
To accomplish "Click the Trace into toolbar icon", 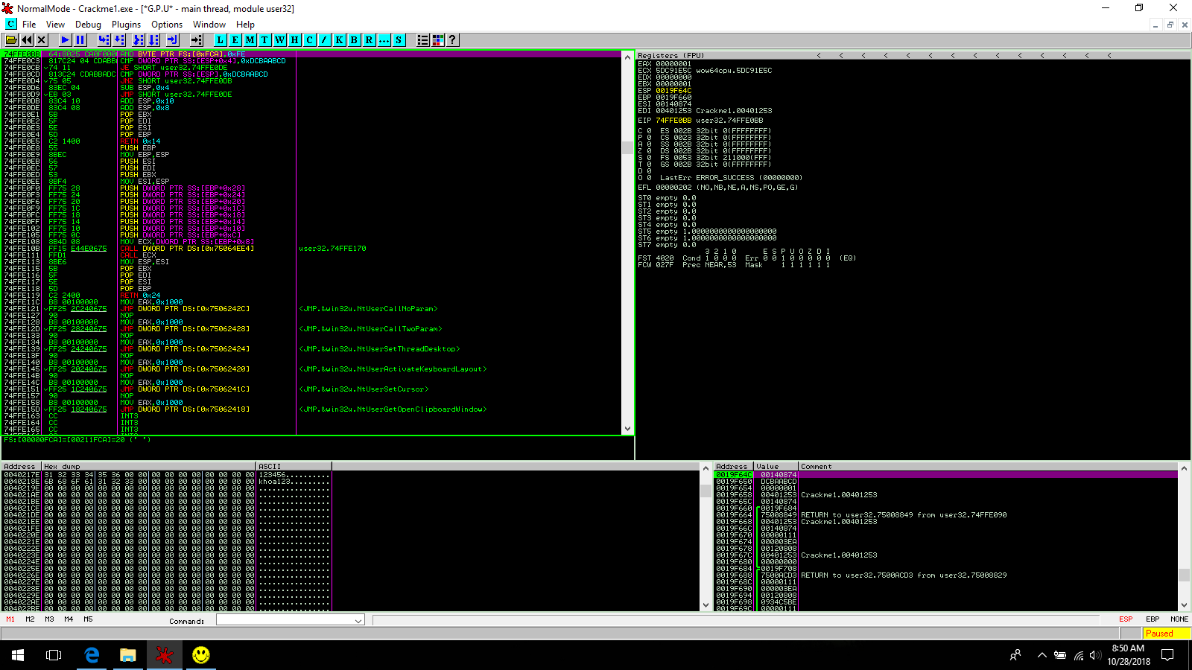I will [x=139, y=40].
